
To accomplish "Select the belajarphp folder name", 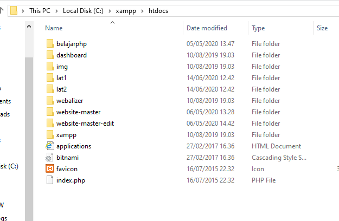I will click(72, 44).
